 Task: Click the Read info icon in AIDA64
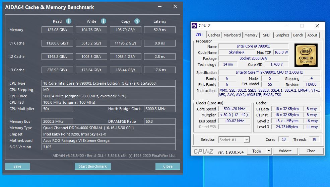click(x=69, y=21)
